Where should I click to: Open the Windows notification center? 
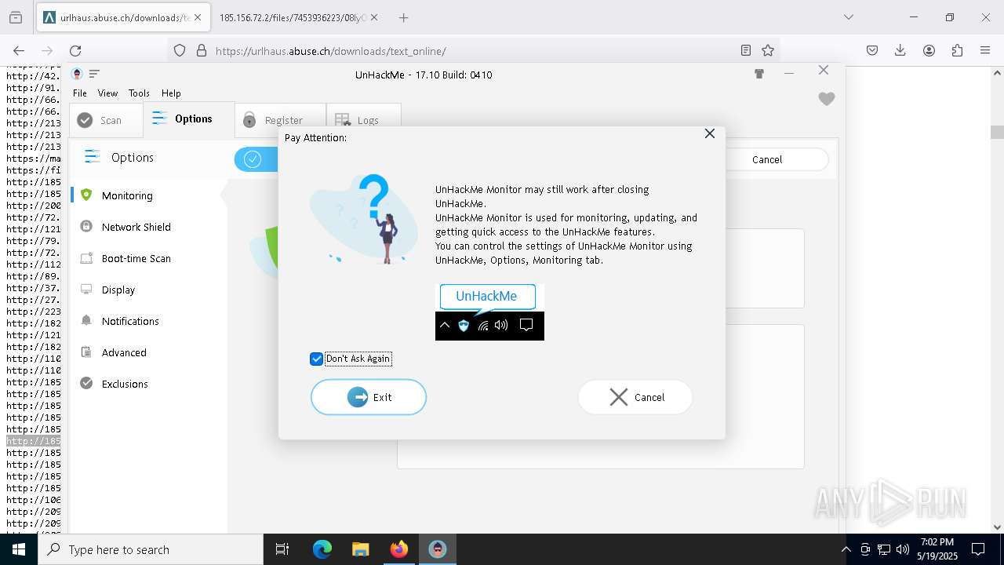(x=978, y=549)
